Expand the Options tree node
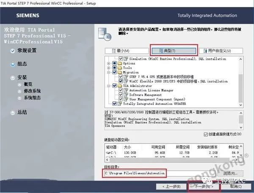 108,63
